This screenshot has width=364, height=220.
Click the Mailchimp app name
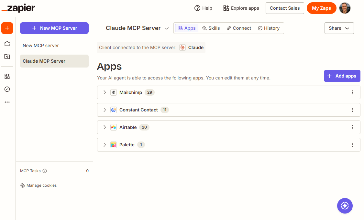tap(130, 92)
